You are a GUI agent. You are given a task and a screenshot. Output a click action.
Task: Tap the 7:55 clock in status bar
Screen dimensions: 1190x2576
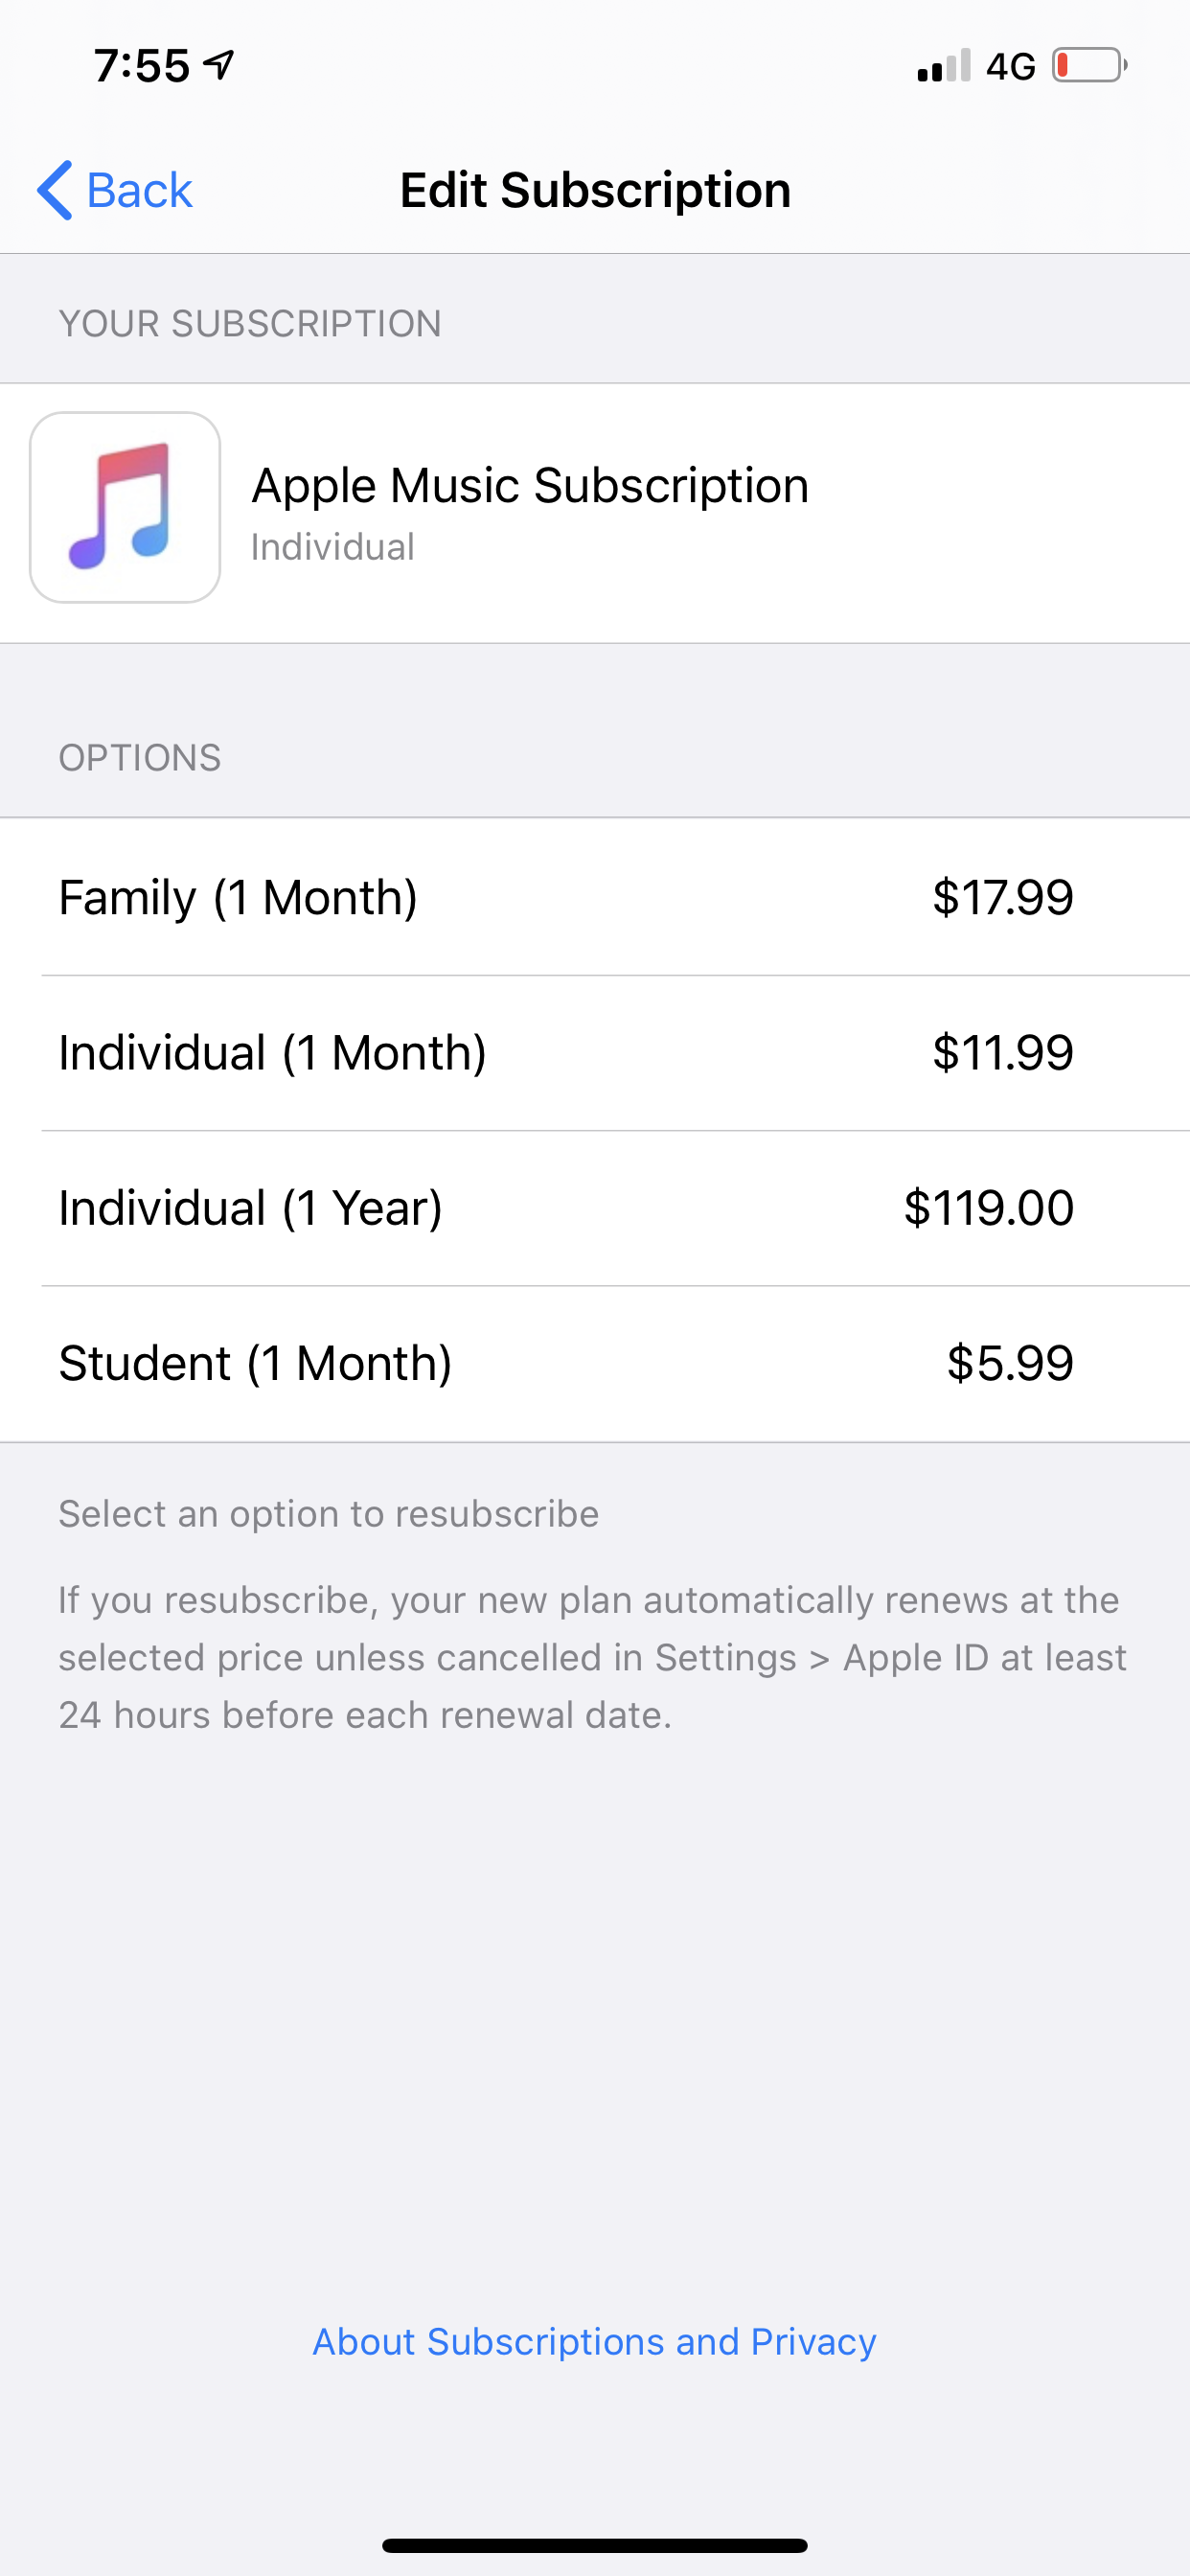(142, 66)
